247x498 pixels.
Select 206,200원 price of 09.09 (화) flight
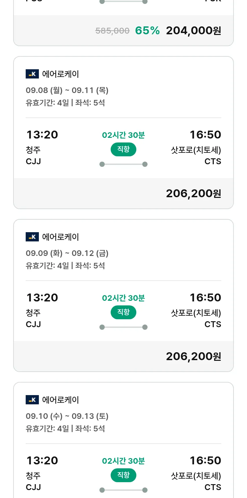click(193, 357)
